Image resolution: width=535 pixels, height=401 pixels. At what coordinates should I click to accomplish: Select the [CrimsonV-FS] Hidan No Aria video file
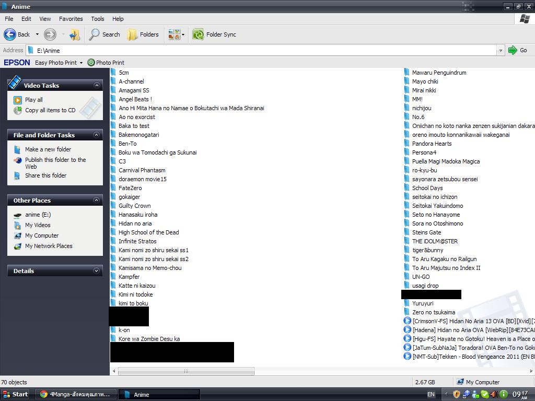pos(469,321)
